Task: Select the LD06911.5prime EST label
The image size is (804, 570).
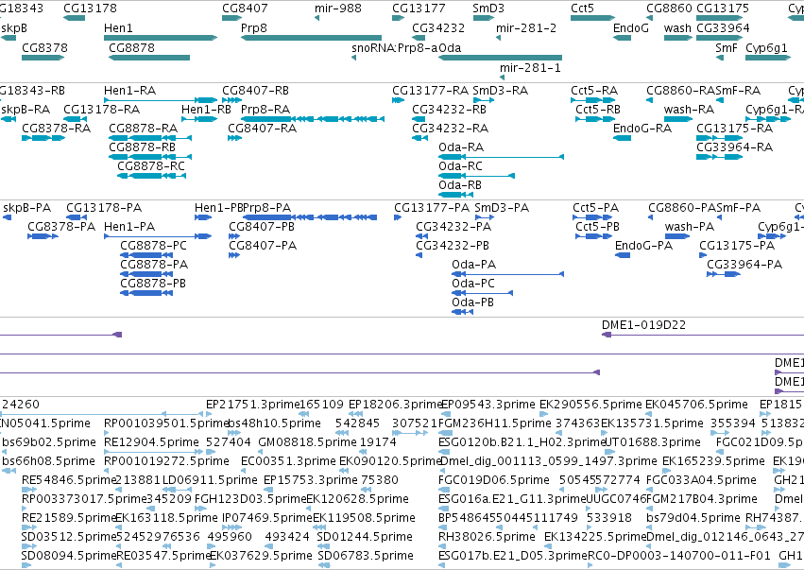Action: 210,480
